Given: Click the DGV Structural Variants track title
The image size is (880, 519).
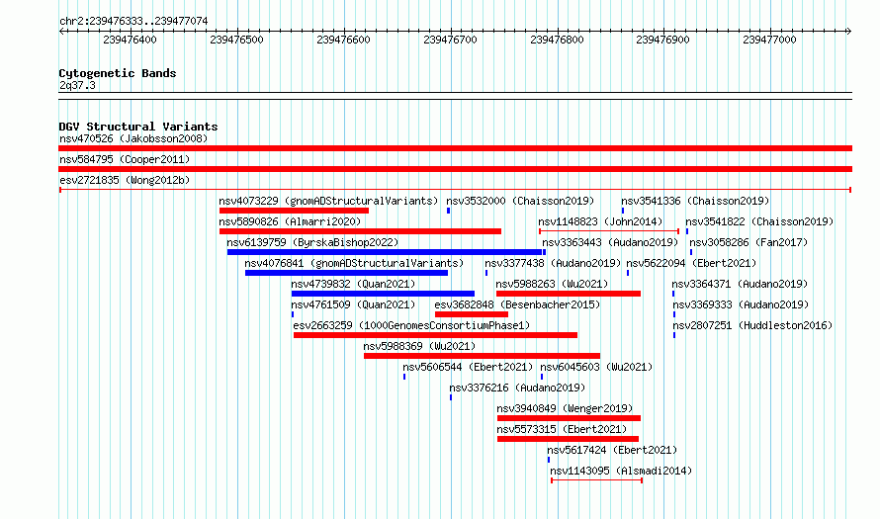Looking at the screenshot, I should [138, 127].
